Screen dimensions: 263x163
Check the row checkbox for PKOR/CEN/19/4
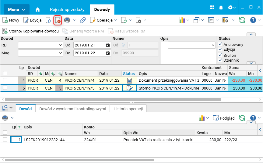pos(5,80)
